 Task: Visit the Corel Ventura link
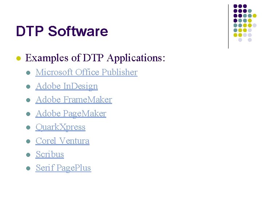[62, 141]
